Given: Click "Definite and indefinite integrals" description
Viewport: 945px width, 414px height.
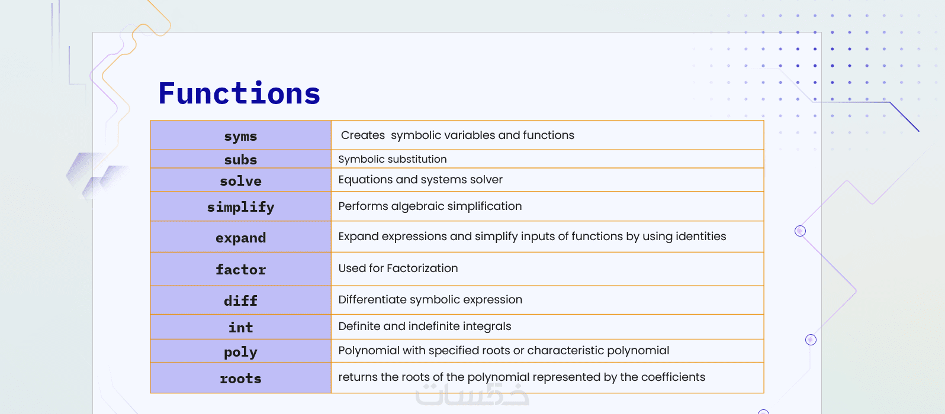Looking at the screenshot, I should point(425,326).
